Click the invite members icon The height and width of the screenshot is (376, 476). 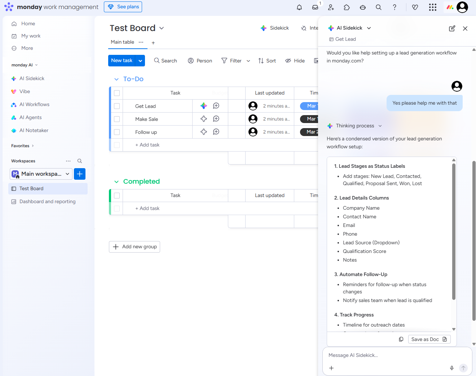coord(331,7)
